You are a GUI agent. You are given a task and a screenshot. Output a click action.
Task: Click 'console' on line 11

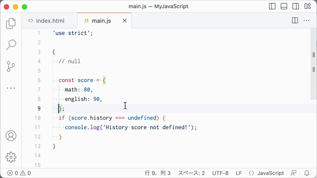click(x=76, y=128)
